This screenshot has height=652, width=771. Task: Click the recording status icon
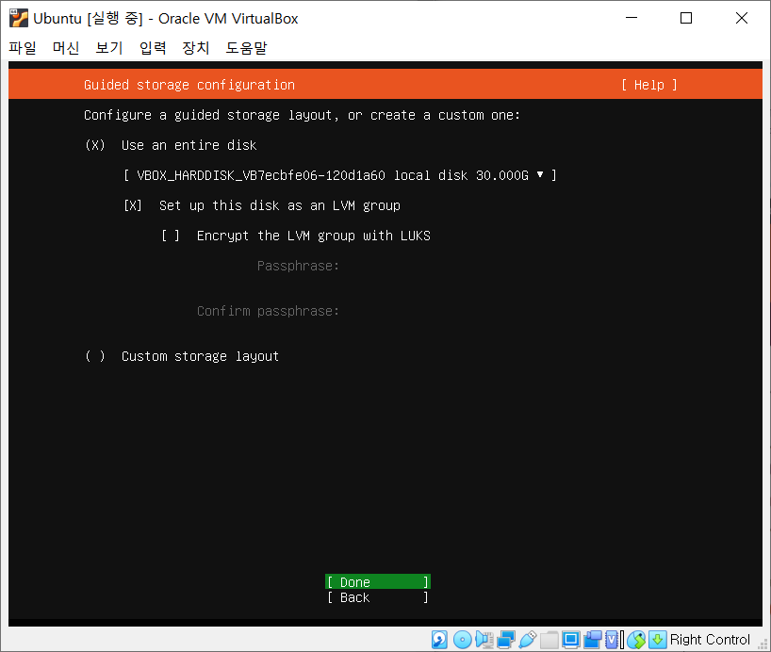593,639
